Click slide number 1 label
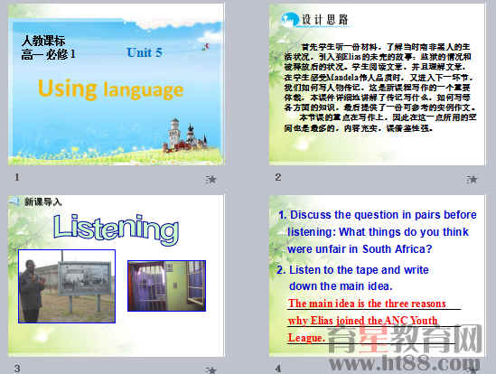496x374 pixels. tap(17, 177)
